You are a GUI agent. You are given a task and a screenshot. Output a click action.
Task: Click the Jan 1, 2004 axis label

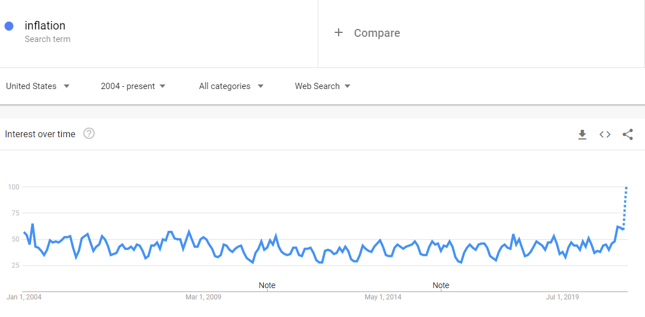(x=24, y=297)
